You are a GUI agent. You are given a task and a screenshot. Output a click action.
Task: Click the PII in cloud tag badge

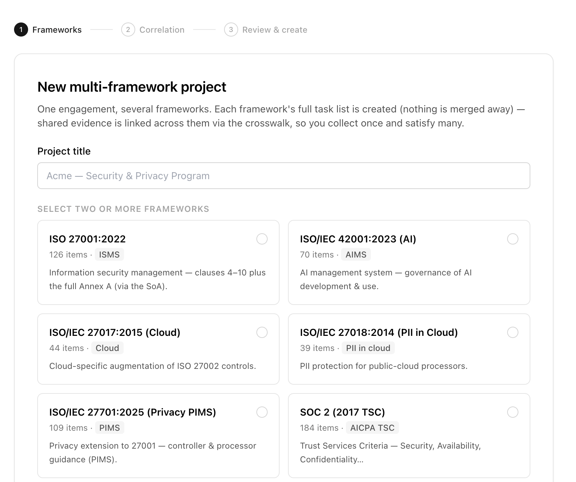368,348
